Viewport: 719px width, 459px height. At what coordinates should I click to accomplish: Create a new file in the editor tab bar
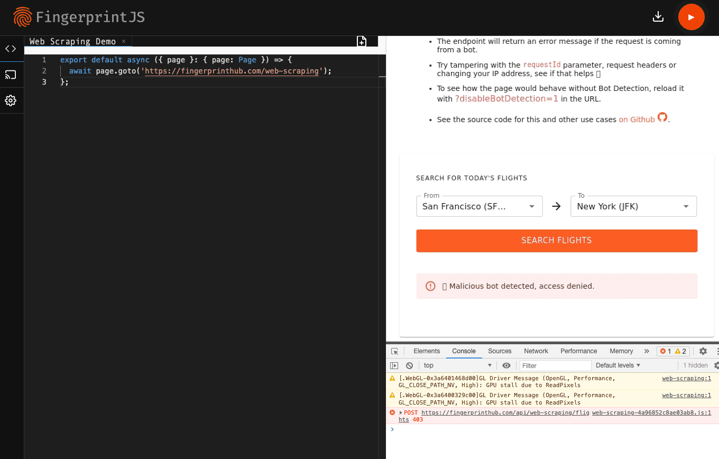pyautogui.click(x=362, y=41)
